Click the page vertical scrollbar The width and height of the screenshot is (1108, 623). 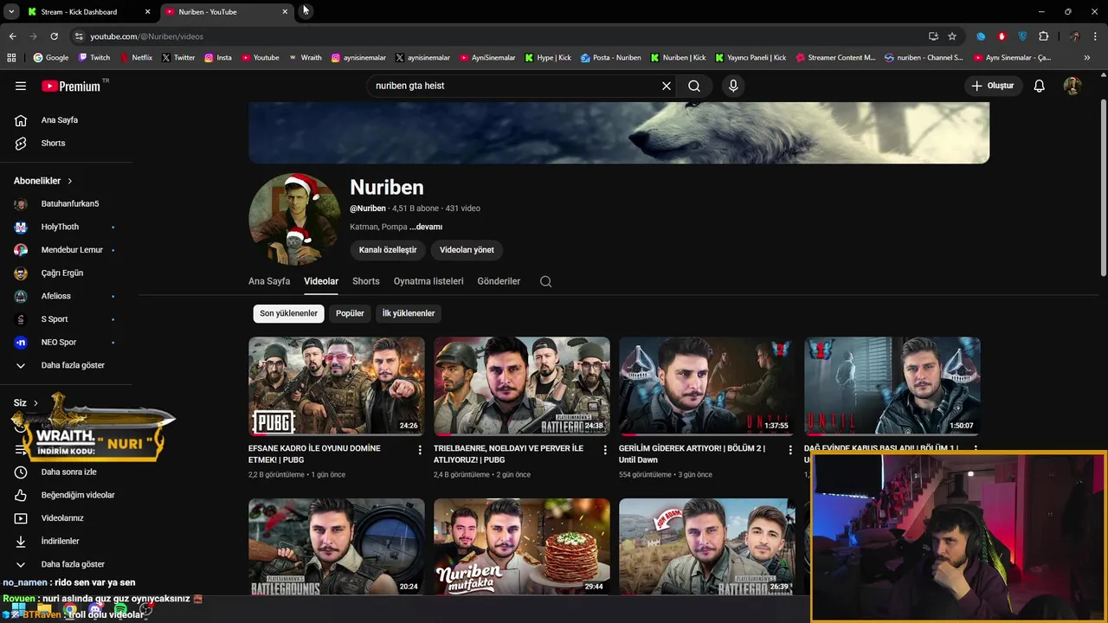[1103, 186]
